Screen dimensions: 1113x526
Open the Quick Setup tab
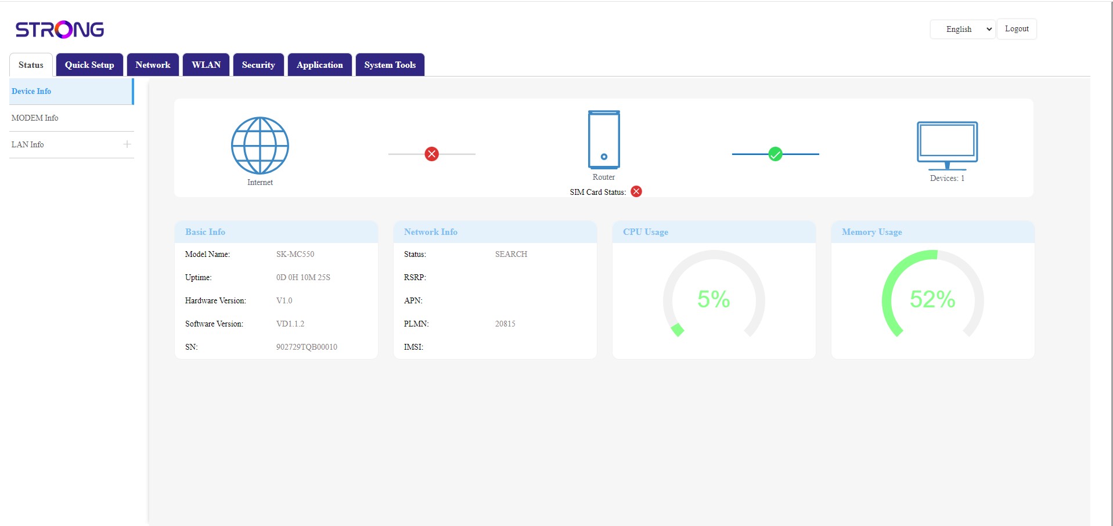89,65
